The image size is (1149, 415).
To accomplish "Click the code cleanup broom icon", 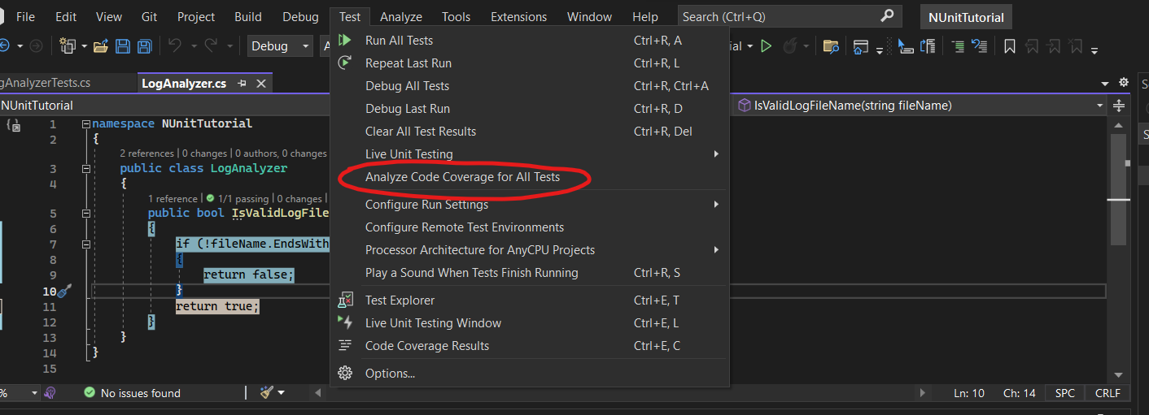I will point(267,393).
